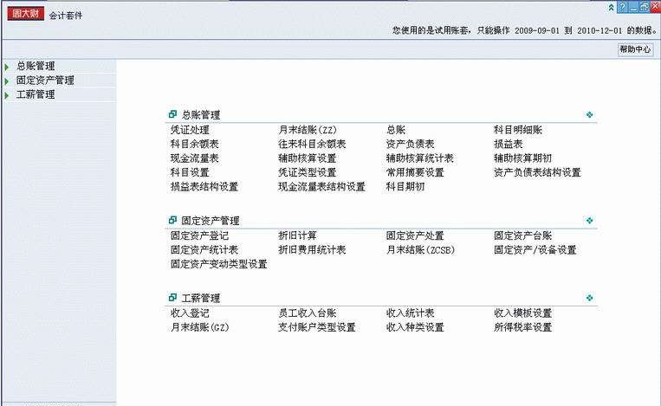
Task: Click the window icon beside 固定资产管理 section header
Action: (x=172, y=220)
